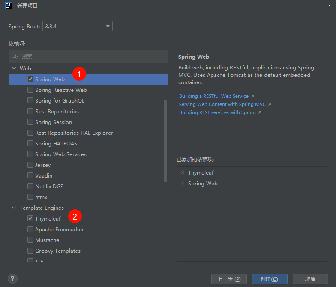Enable the Netflix DGS checkbox
The height and width of the screenshot is (287, 336).
coord(30,186)
